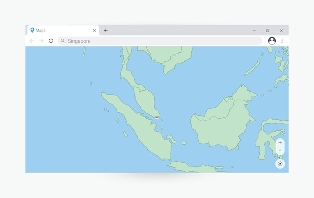The width and height of the screenshot is (314, 198).
Task: Click the forward navigation arrow
Action: 41,41
